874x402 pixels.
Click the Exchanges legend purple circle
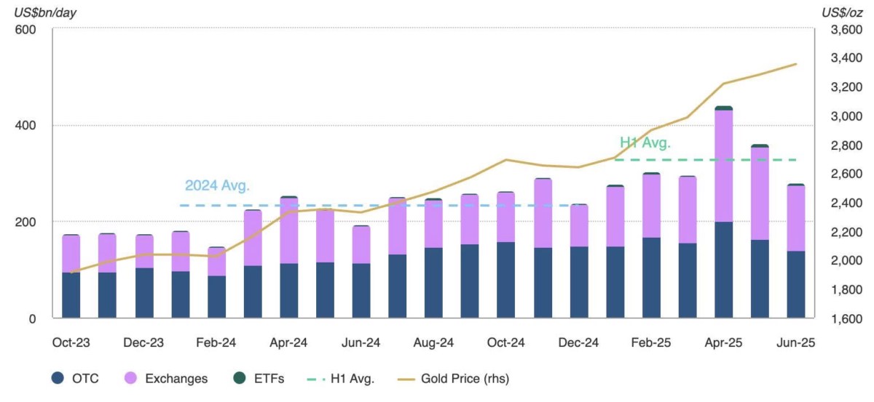pyautogui.click(x=131, y=378)
